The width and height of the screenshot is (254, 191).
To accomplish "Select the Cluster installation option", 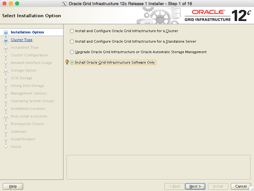I will 72,31.
